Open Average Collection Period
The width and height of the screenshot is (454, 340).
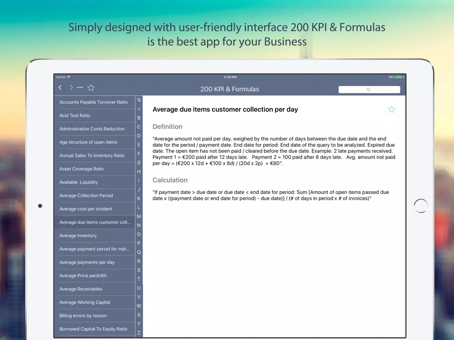click(x=94, y=196)
